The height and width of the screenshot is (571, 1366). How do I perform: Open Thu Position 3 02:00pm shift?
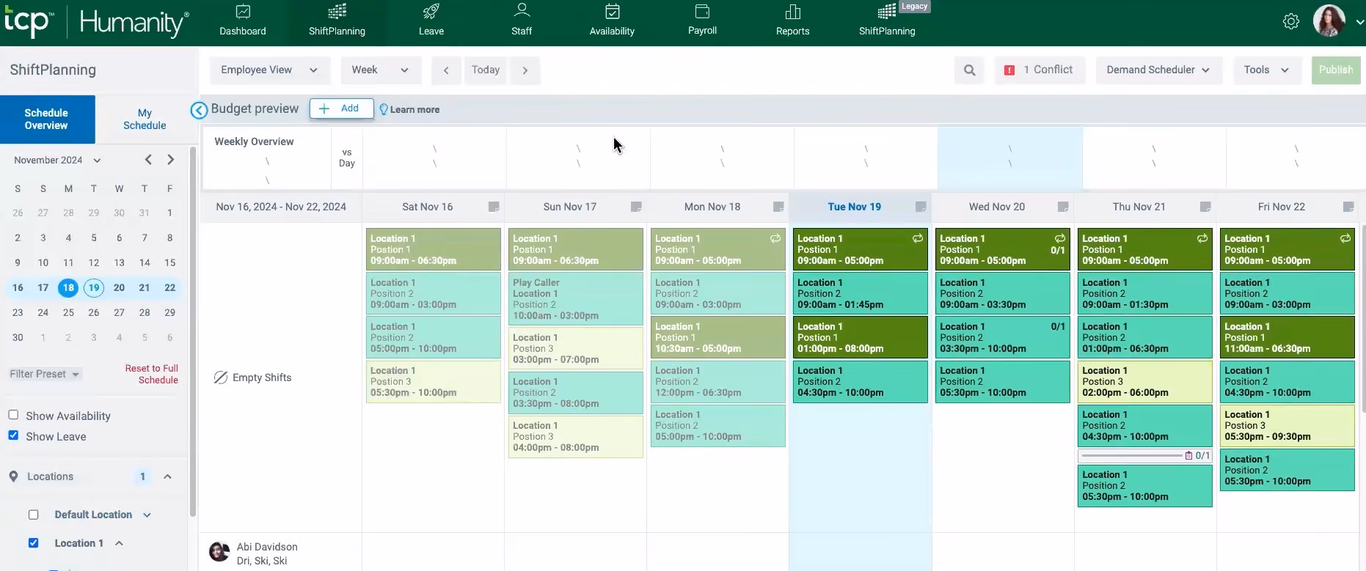(x=1144, y=381)
